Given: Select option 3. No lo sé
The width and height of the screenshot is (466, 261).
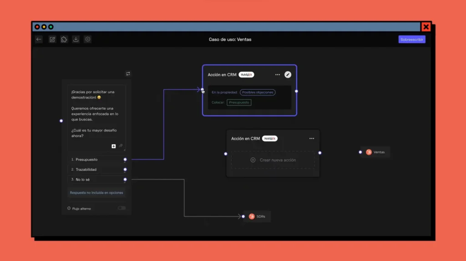Looking at the screenshot, I should (97, 179).
